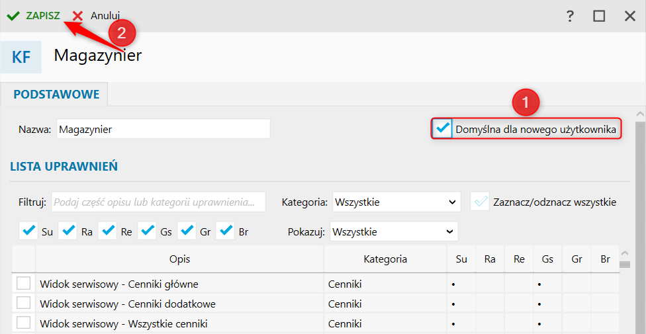The image size is (646, 334).
Task: Check the 'Cenniki główne' row checkbox
Action: tap(24, 284)
